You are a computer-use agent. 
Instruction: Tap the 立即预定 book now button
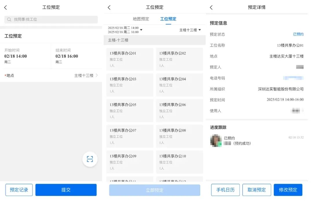click(x=154, y=190)
